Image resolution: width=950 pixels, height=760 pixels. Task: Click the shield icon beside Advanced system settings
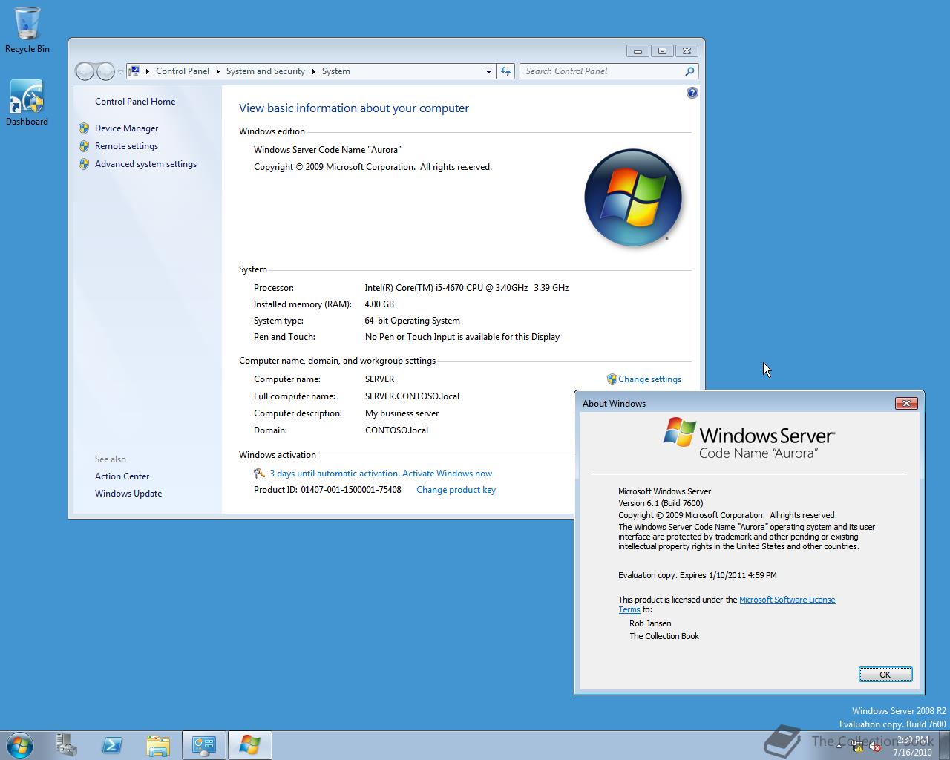tap(84, 164)
